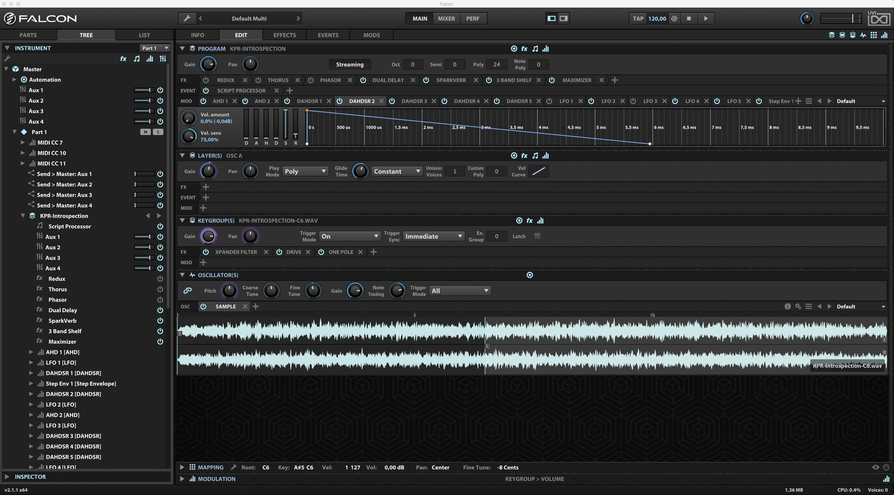This screenshot has height=495, width=894.
Task: Click the event note icon in Layer header
Action: tap(535, 156)
